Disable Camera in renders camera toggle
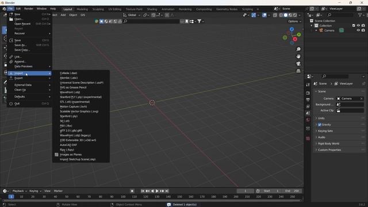Image resolution: width=368 pixels, height=207 pixels. [363, 30]
